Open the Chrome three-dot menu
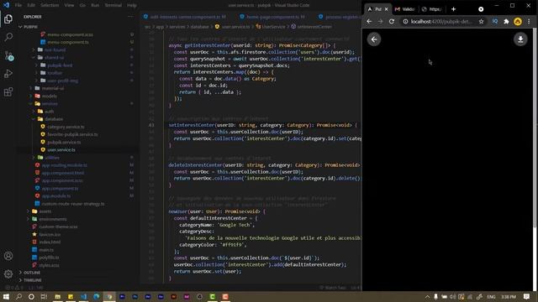538x302 pixels. (x=529, y=22)
